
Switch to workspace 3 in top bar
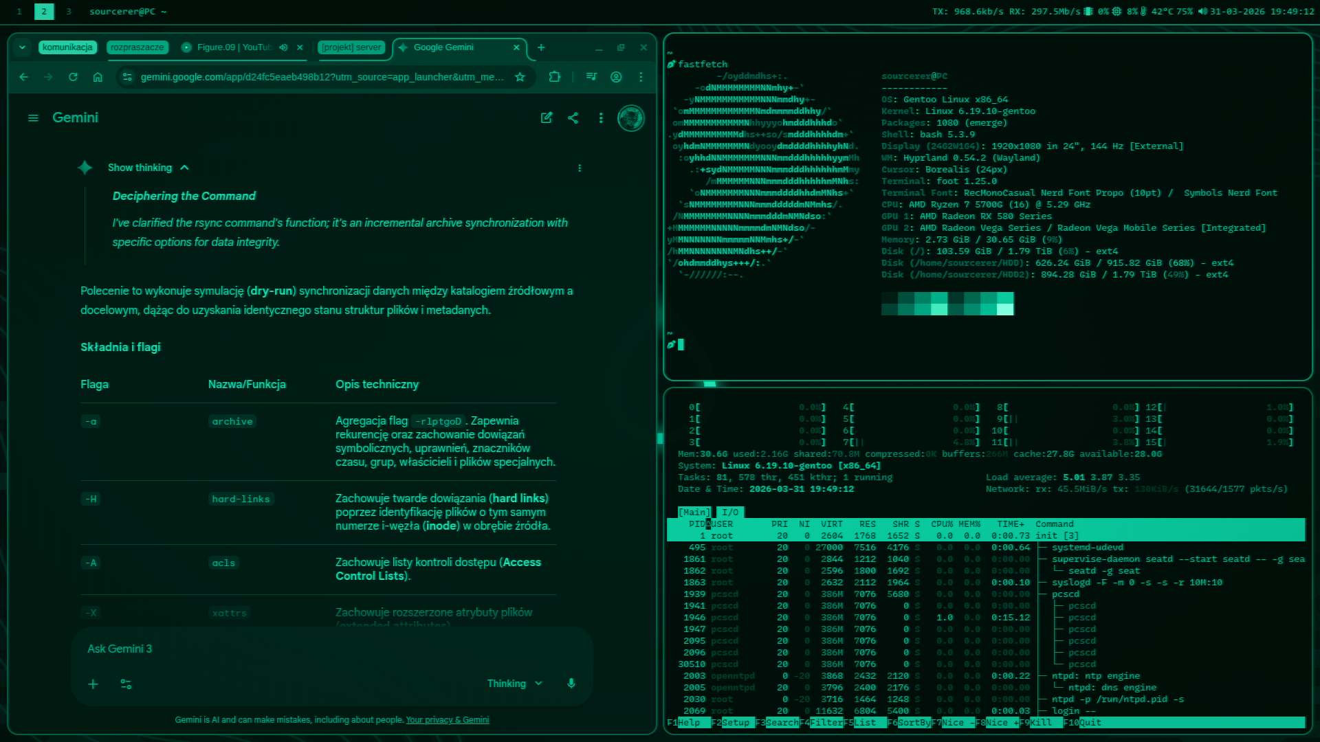[x=69, y=12]
